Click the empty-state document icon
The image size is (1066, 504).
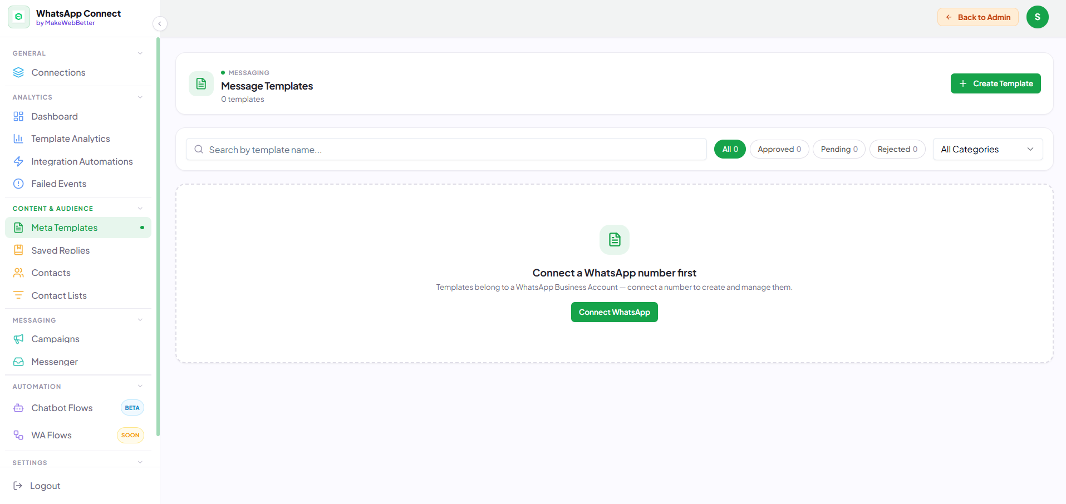(615, 240)
